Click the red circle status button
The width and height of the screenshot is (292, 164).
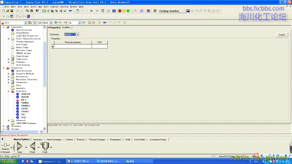pyautogui.click(x=120, y=11)
